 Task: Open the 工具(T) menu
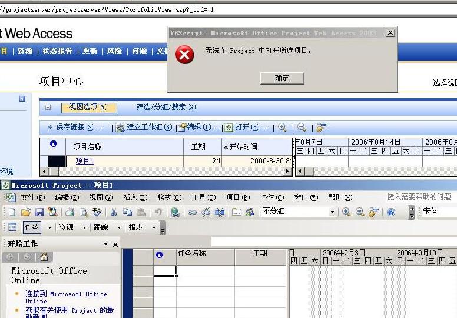[203, 198]
